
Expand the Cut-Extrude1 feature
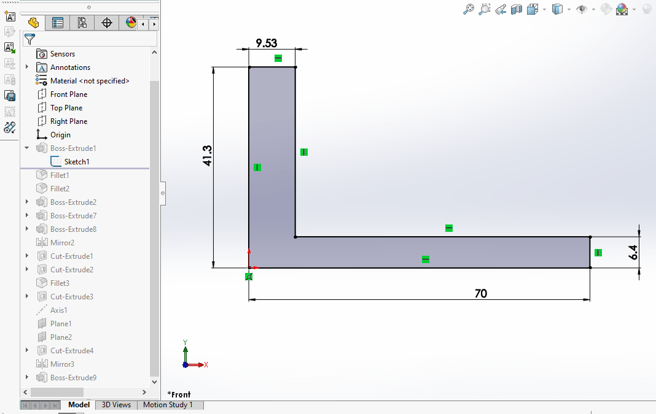[x=27, y=256]
